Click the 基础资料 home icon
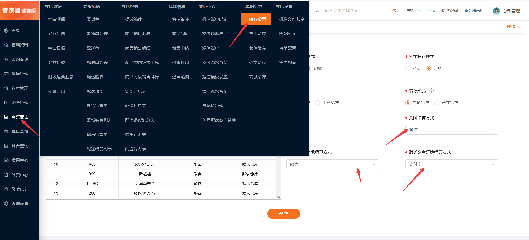Viewport: 529px width, 240px height. pyautogui.click(x=6, y=45)
